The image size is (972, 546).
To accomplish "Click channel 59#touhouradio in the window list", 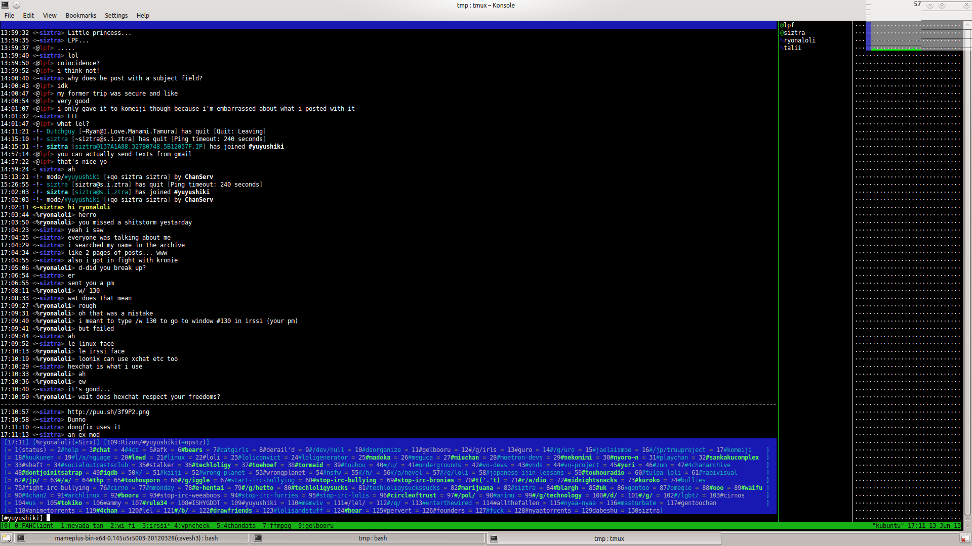I will click(599, 473).
